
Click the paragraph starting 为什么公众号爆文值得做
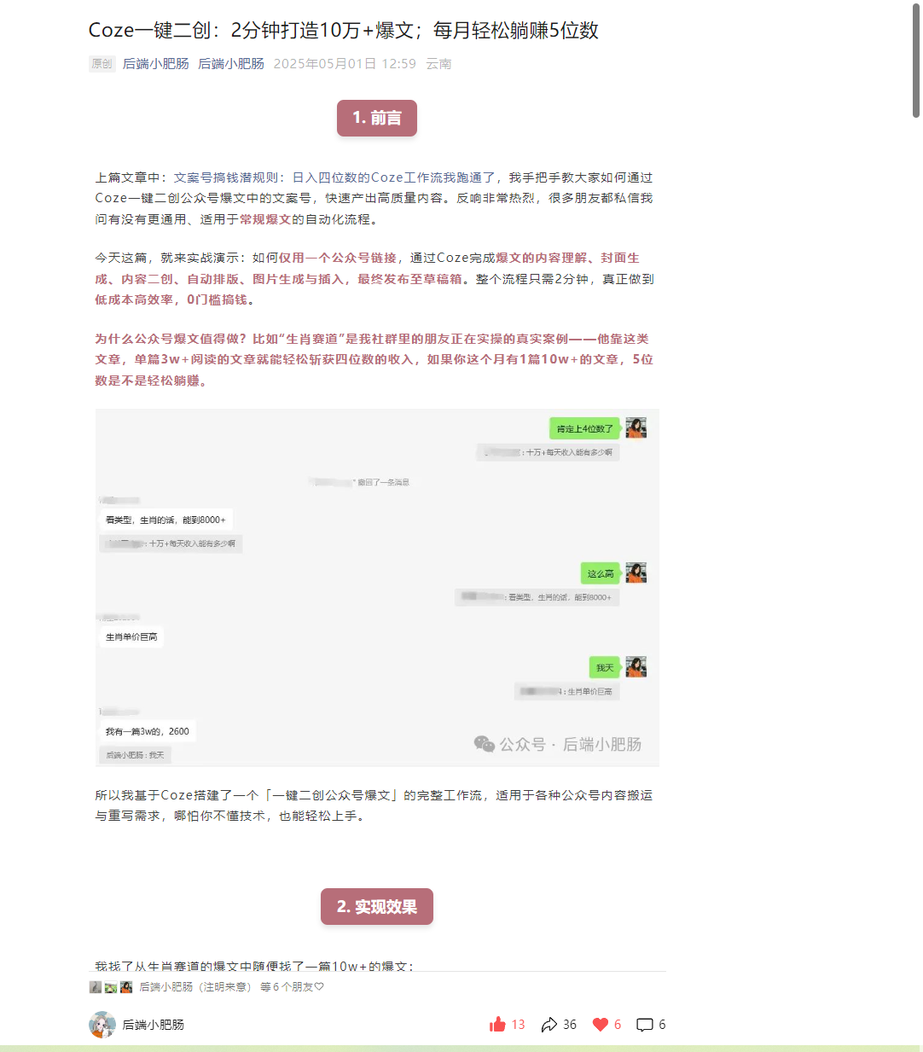375,359
